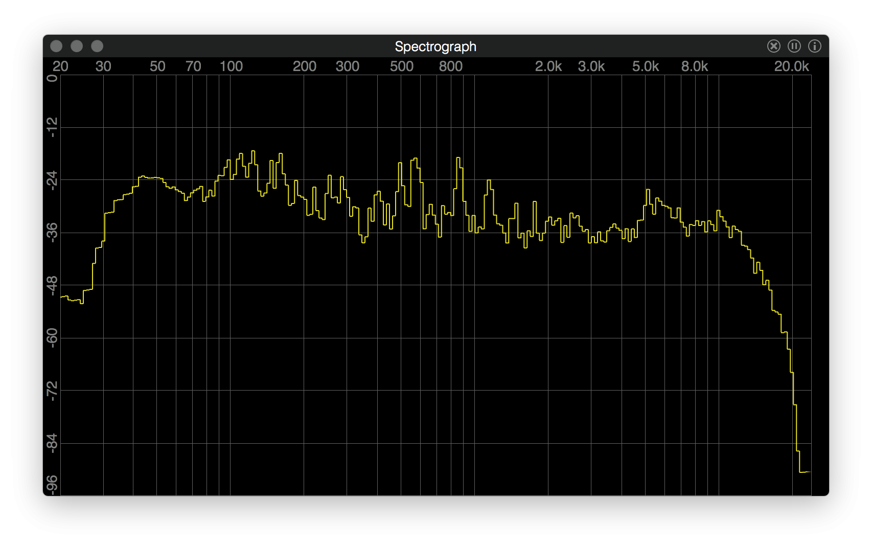Click the -24 dB axis label
Viewport: 872px width, 547px height.
tap(52, 180)
